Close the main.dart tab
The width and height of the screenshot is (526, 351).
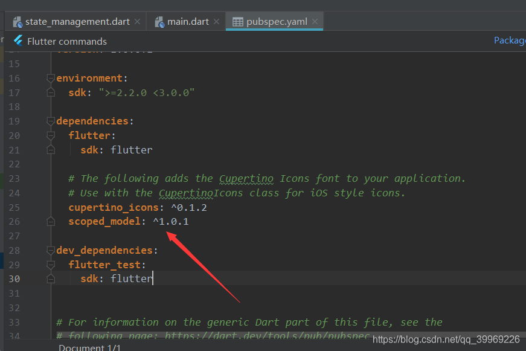[216, 21]
